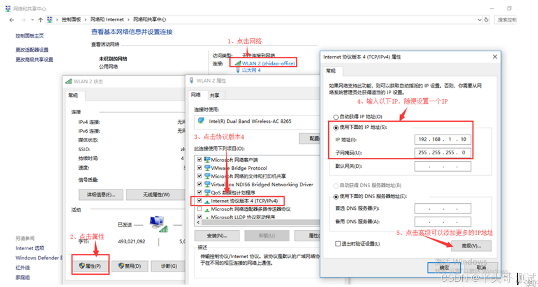Image resolution: width=538 pixels, height=287 pixels.
Task: Go up one level with the up arrow
Action: click(x=40, y=20)
